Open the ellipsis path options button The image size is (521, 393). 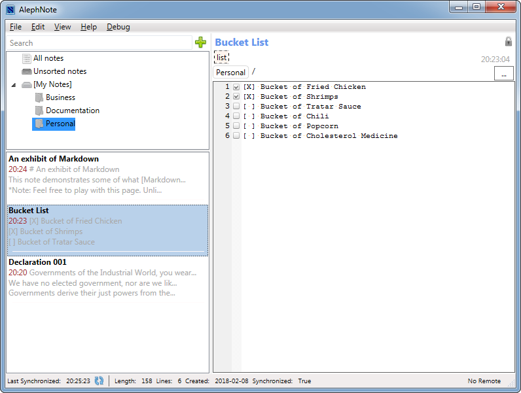click(503, 74)
